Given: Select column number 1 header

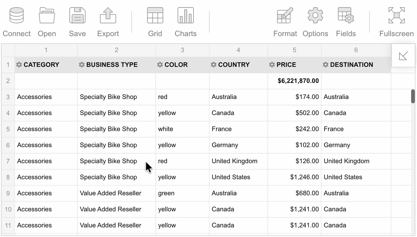Looking at the screenshot, I should 46,50.
